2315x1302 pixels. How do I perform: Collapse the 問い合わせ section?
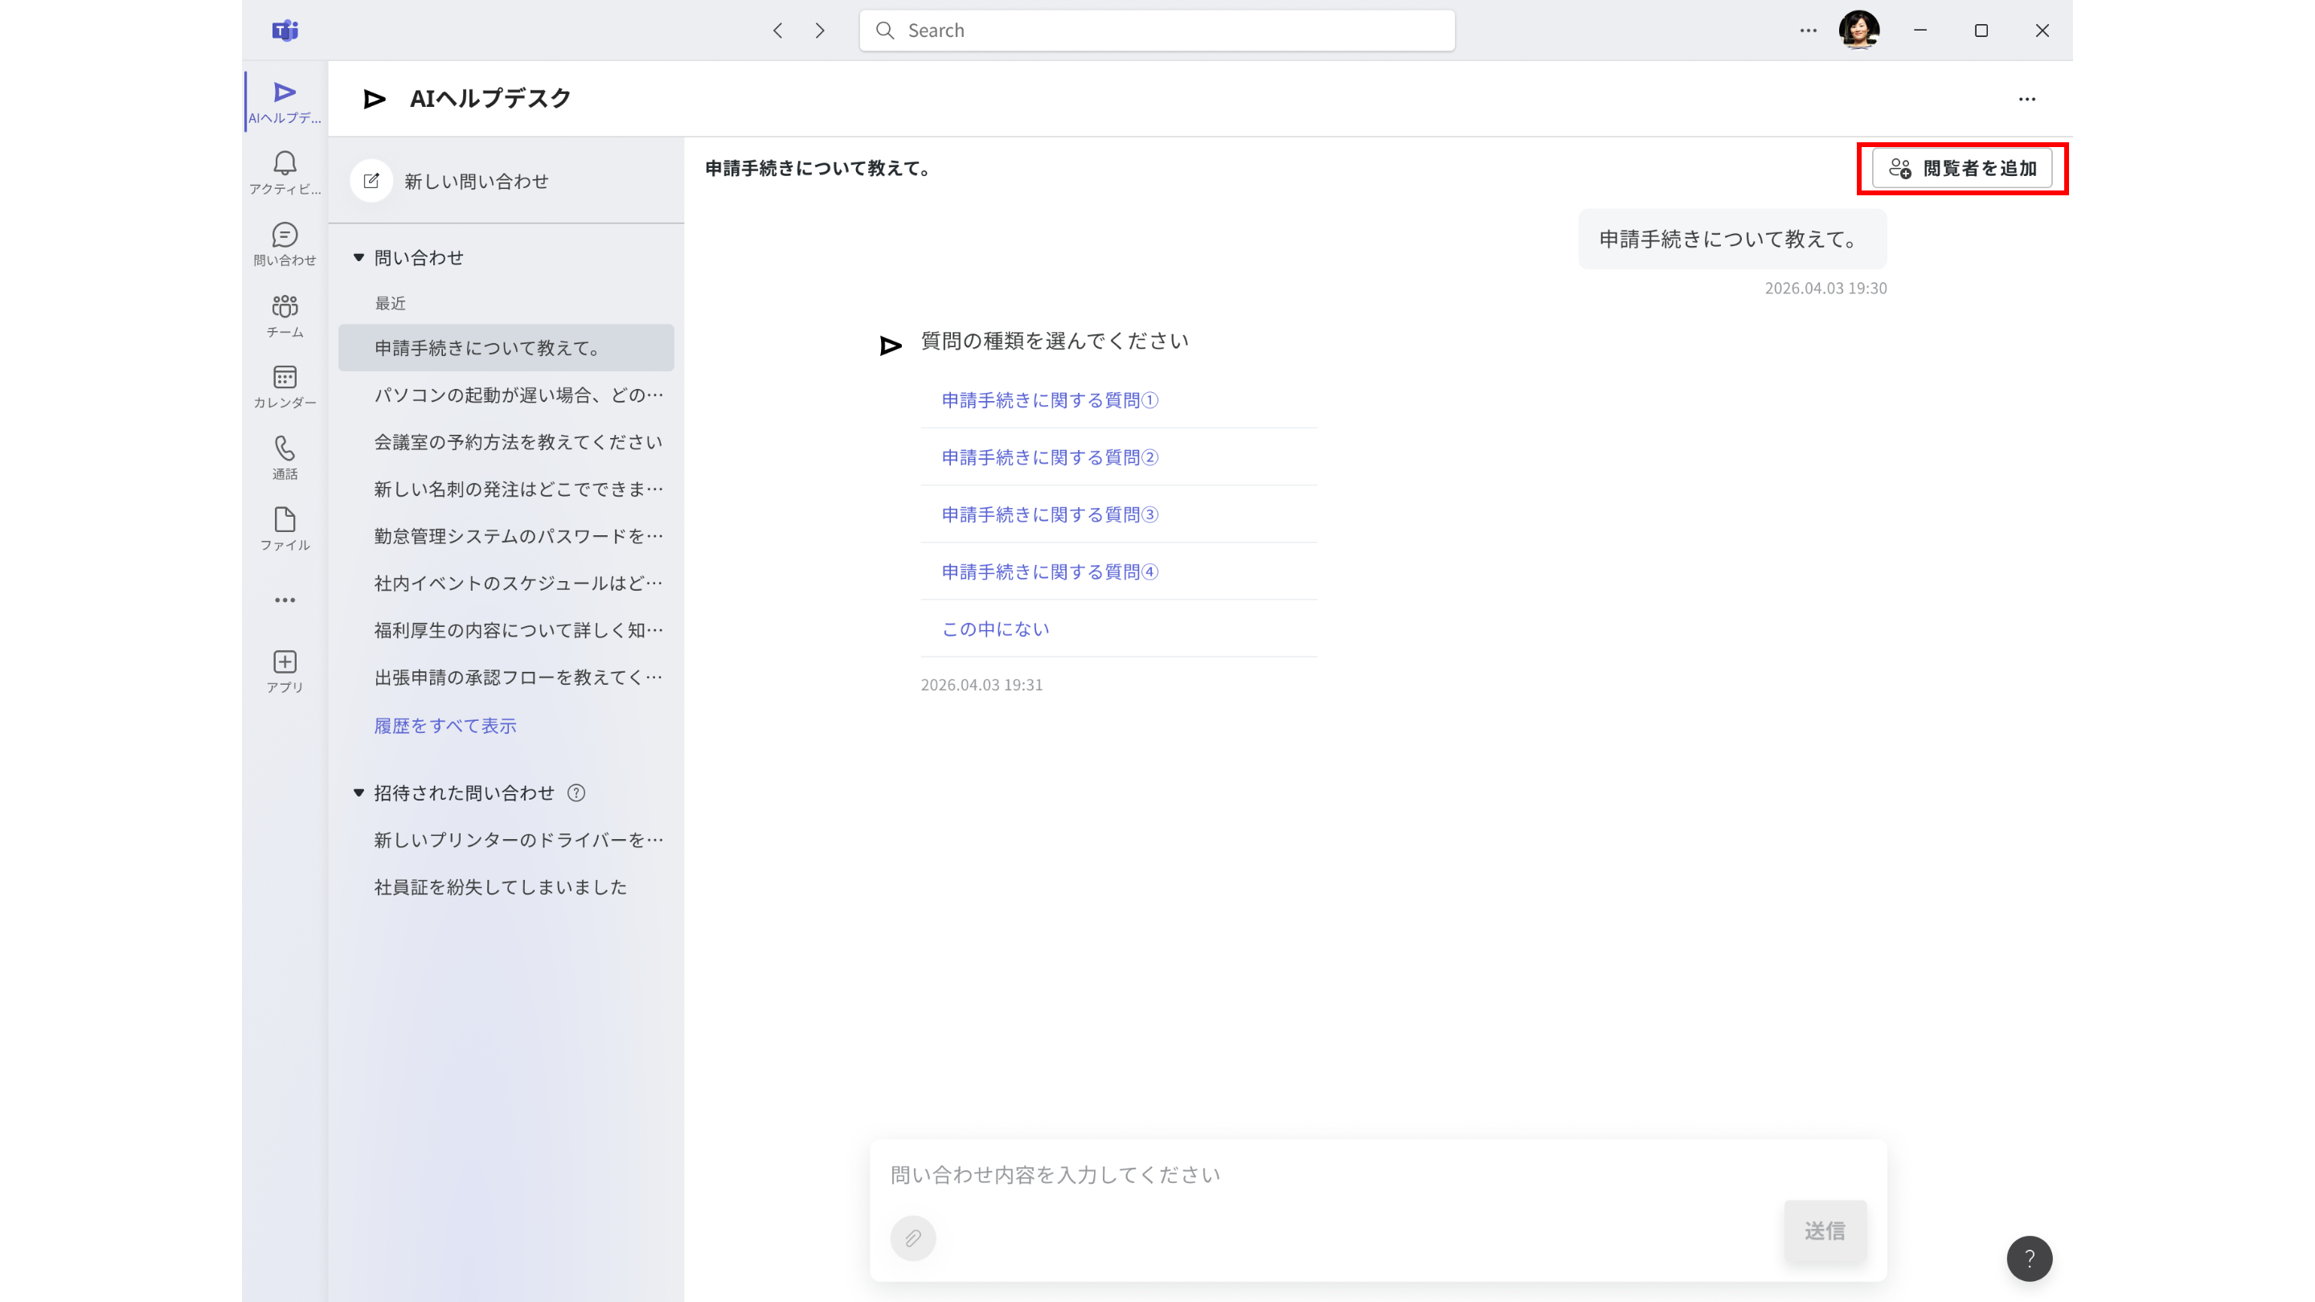tap(359, 258)
